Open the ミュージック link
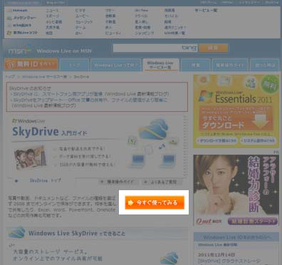The width and height of the screenshot is (282, 265). pos(84,22)
